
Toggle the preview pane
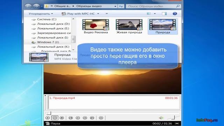[x=164, y=14]
